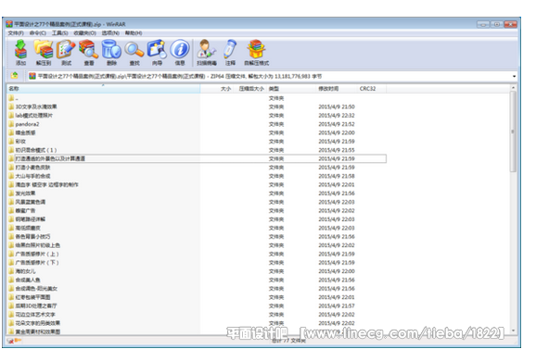Select the '海的女儿' folder
The height and width of the screenshot is (349, 536).
pos(197,271)
